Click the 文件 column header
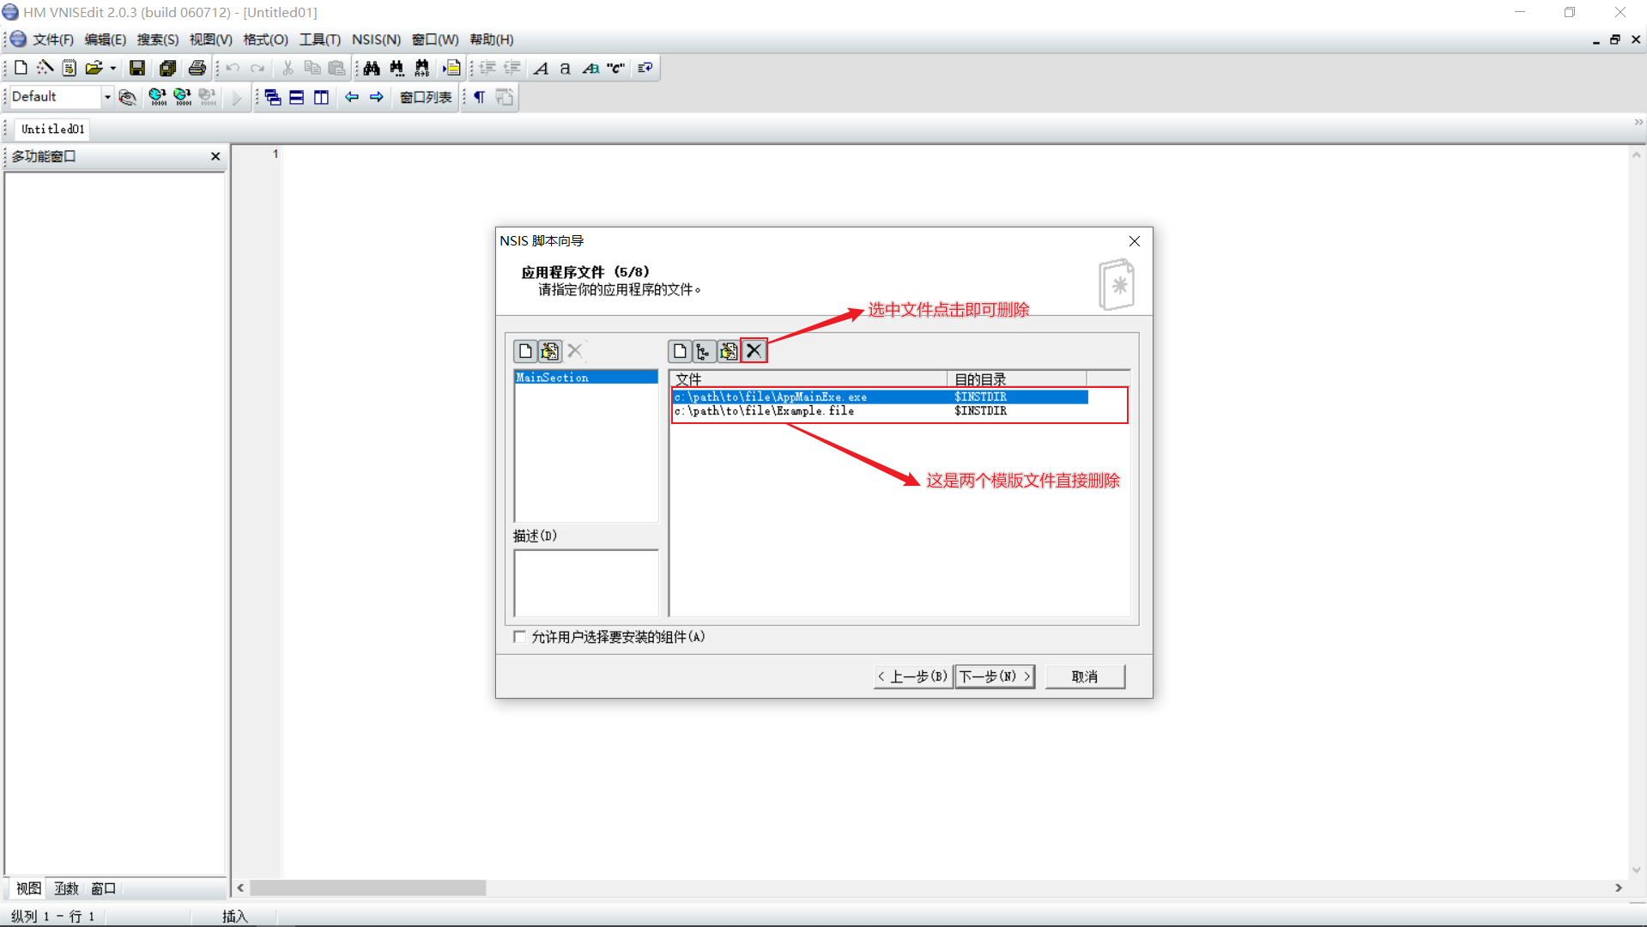The image size is (1647, 927). point(809,379)
